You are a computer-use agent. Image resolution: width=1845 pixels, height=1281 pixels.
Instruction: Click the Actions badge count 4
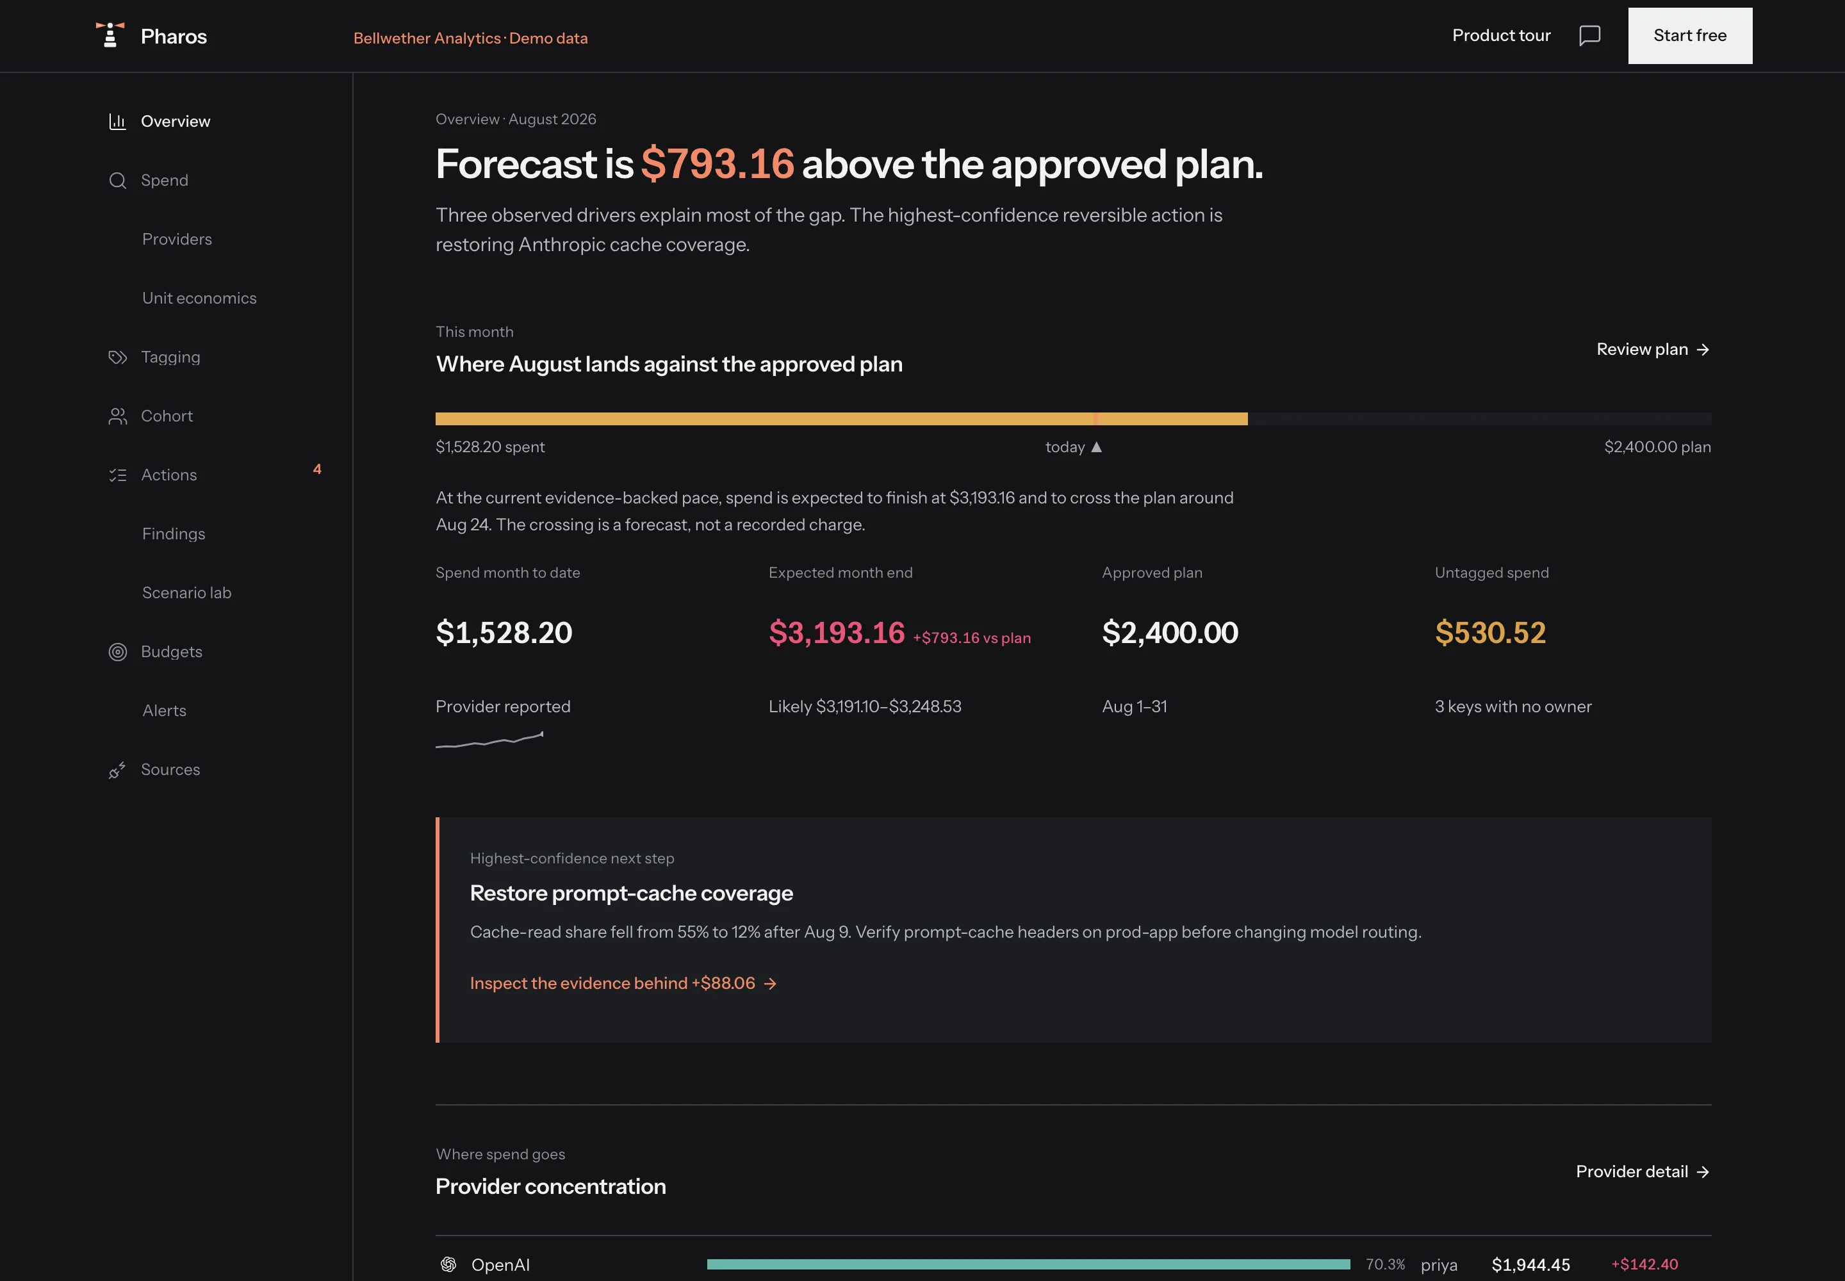pos(317,469)
